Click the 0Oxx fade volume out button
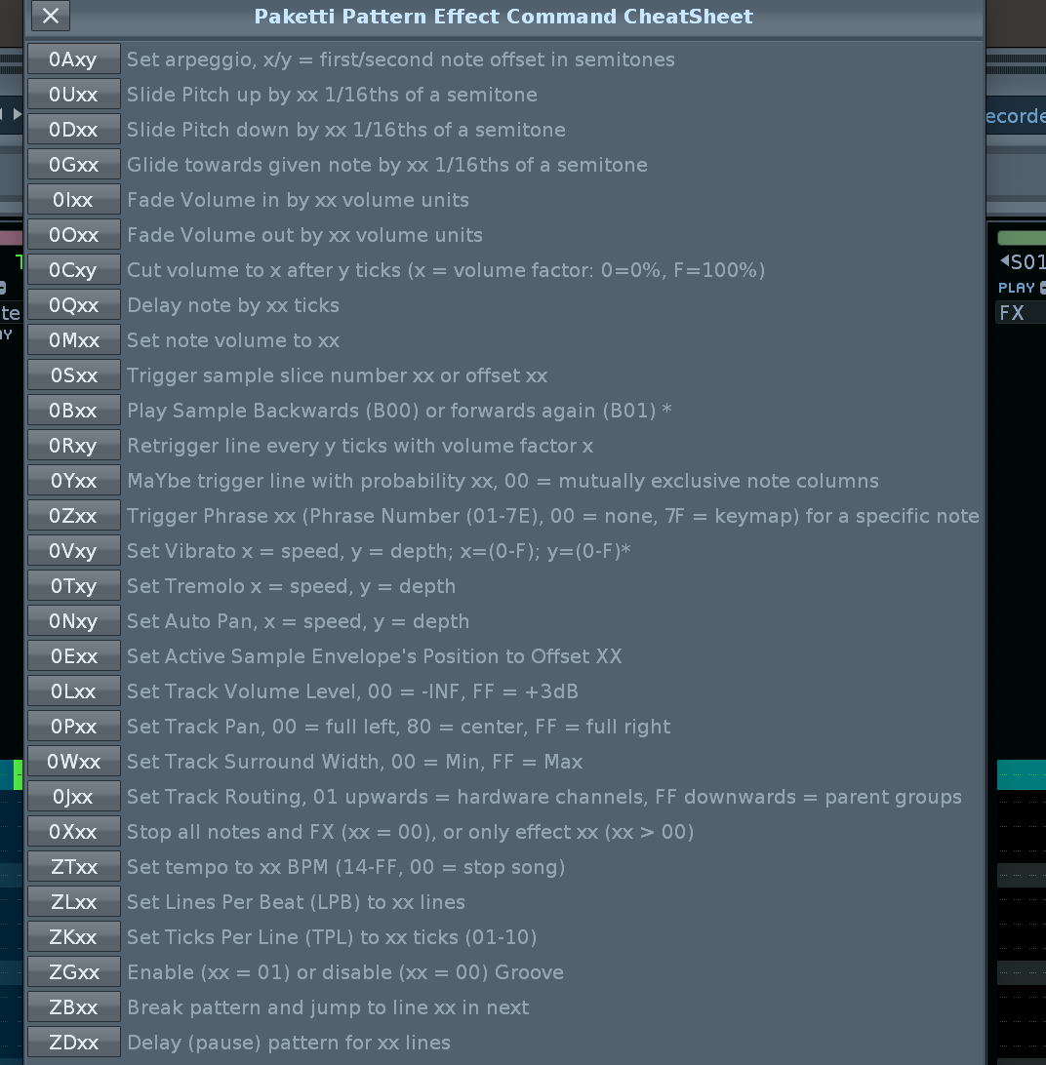This screenshot has height=1065, width=1046. click(74, 235)
